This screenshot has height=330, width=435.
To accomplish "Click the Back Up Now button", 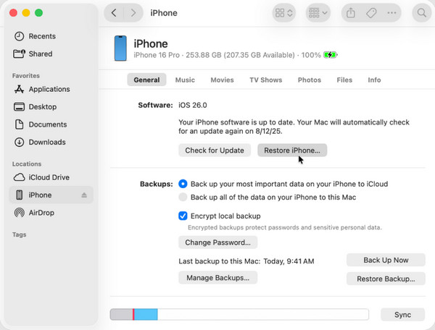I will pos(386,260).
